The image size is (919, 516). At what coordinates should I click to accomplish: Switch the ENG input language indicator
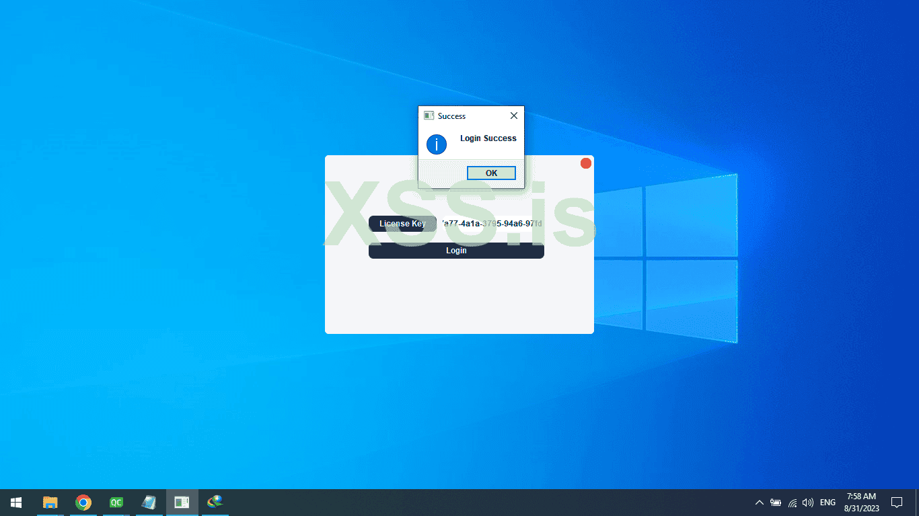828,503
